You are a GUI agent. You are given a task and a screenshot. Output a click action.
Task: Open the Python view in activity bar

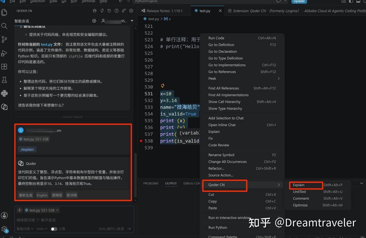(4, 93)
